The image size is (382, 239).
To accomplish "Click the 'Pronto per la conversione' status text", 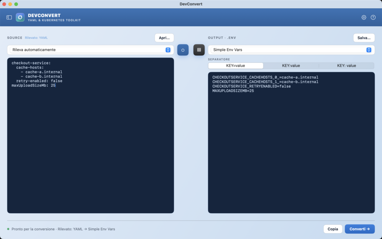I will click(33, 229).
